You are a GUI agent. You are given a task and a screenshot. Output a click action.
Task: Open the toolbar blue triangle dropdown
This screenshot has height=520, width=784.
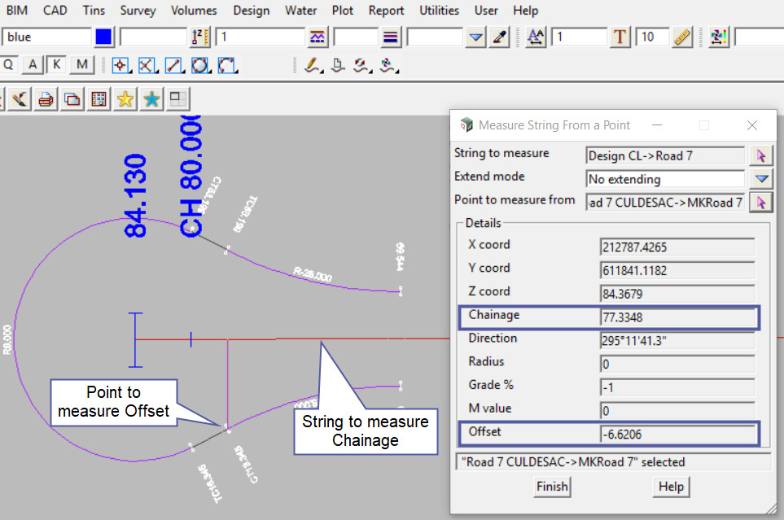coord(476,37)
